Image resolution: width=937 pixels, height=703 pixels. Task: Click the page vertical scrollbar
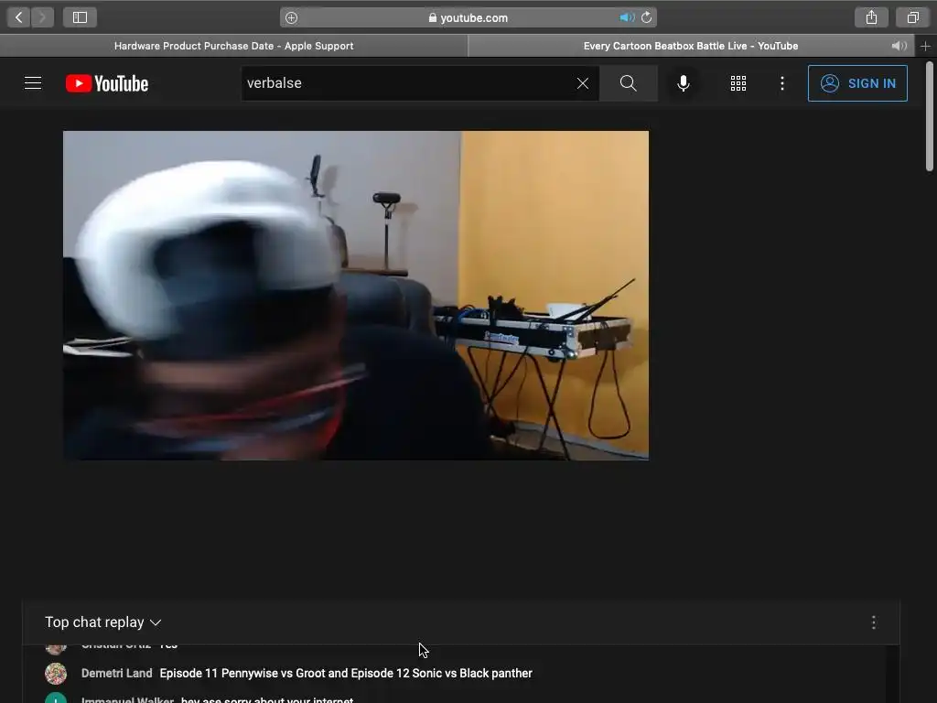(930, 116)
